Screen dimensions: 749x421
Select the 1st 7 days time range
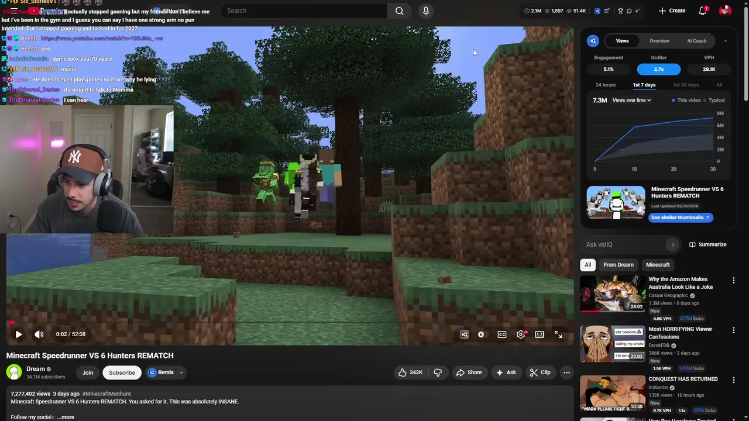644,85
